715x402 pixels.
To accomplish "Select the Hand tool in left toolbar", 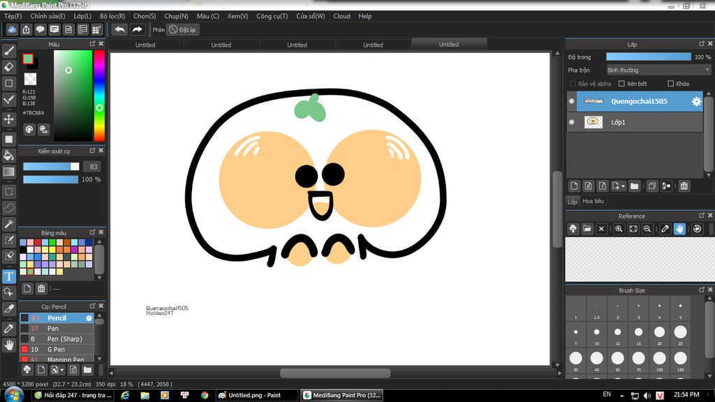I will pyautogui.click(x=8, y=345).
